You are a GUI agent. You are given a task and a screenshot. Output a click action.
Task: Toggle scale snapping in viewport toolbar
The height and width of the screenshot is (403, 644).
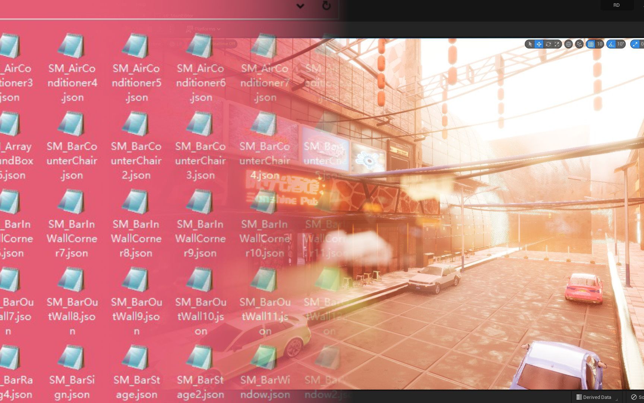(635, 44)
